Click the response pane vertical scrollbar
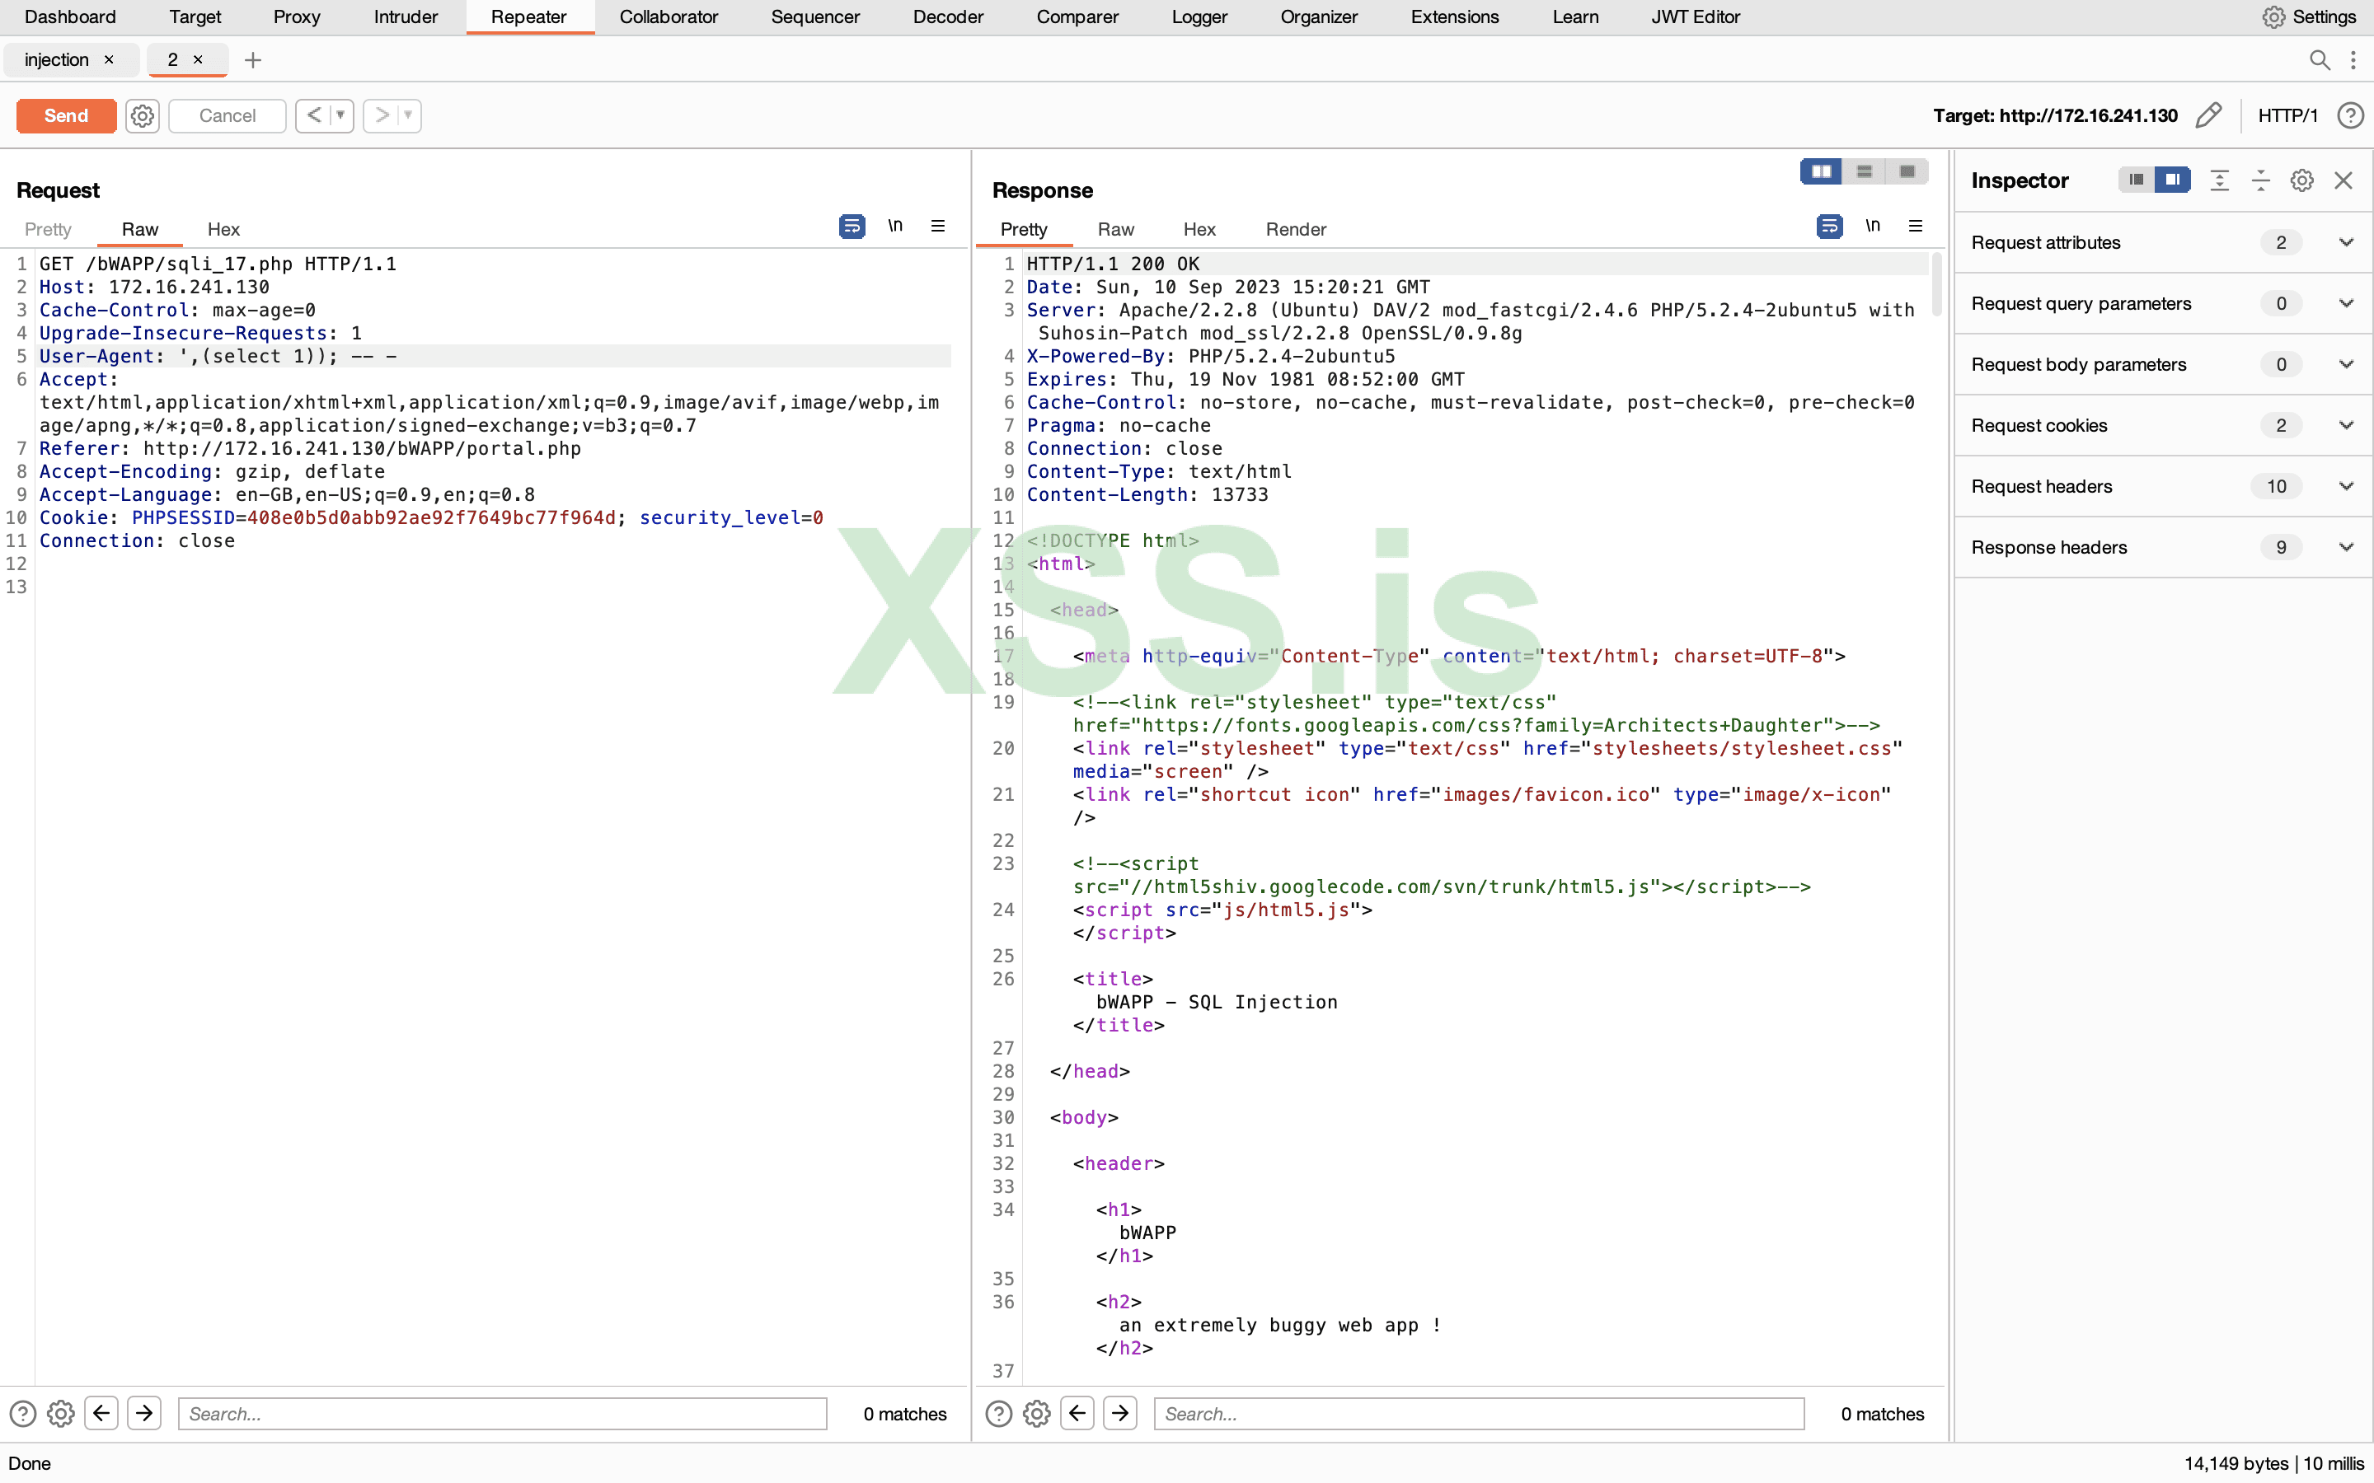 pyautogui.click(x=1936, y=284)
